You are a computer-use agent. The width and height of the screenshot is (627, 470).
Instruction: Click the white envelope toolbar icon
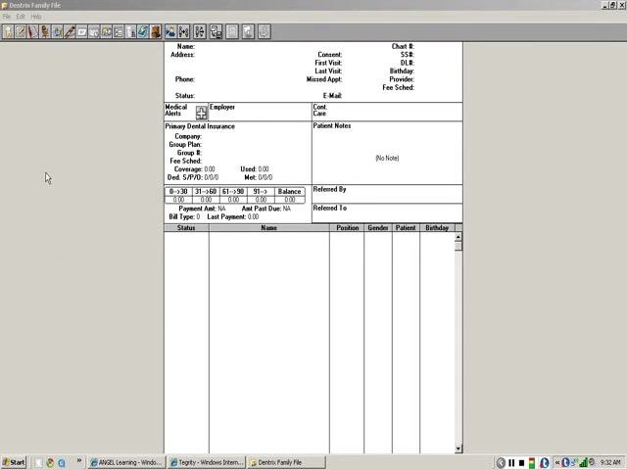pos(81,31)
